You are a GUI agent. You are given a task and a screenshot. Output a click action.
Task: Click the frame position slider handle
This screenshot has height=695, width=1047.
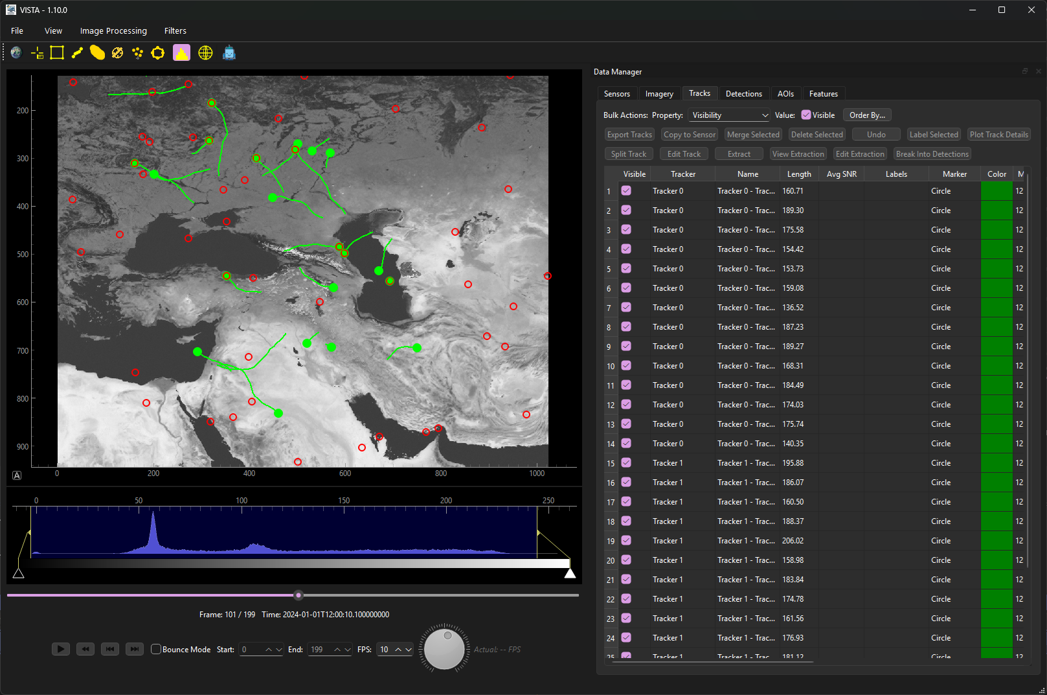pos(298,595)
